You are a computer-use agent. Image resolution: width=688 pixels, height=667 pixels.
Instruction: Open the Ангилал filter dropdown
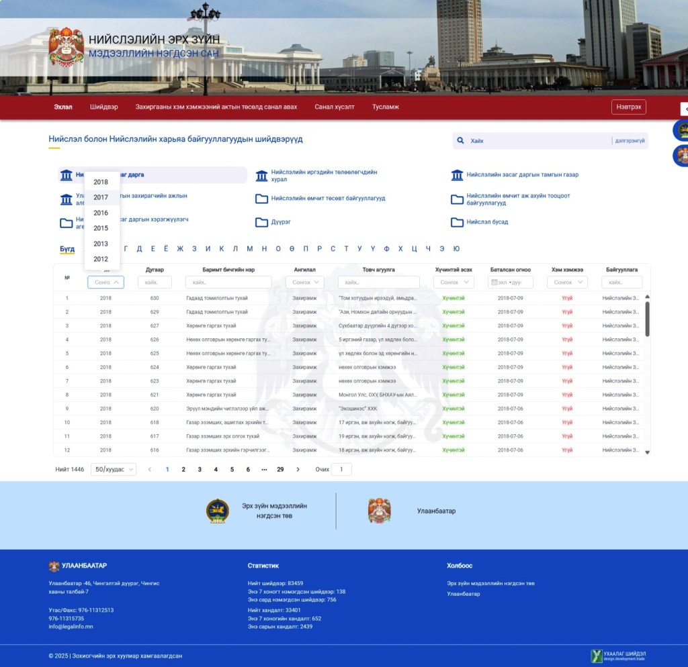point(307,283)
